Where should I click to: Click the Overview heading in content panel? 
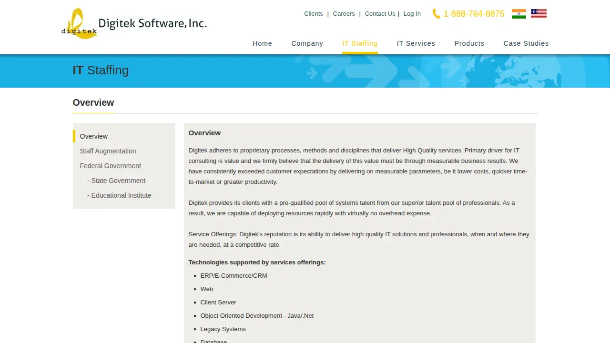coord(204,133)
